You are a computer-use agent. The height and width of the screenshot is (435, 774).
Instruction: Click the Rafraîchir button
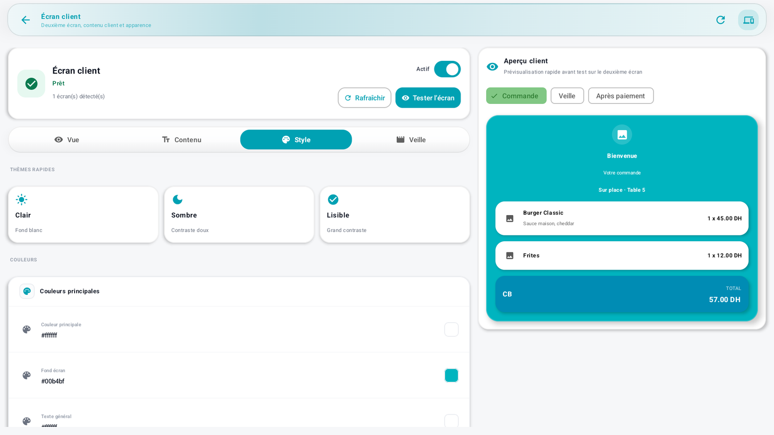[x=364, y=98]
